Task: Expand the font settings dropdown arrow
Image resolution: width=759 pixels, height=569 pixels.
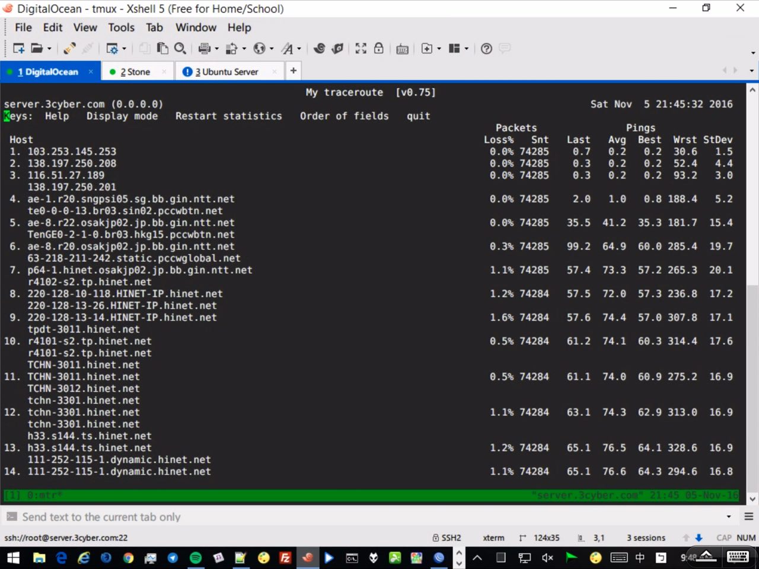Action: point(299,49)
